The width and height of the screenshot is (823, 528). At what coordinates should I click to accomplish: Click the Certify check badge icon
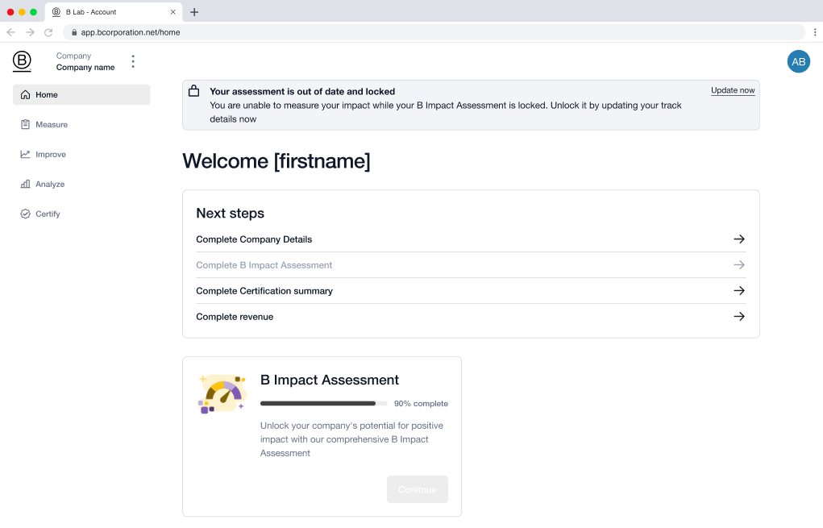pyautogui.click(x=25, y=214)
